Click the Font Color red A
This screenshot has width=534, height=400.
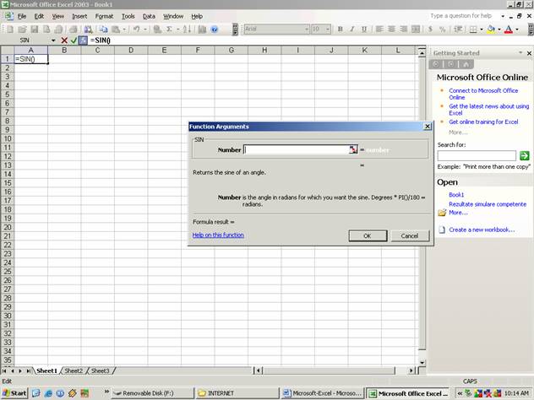coord(509,30)
